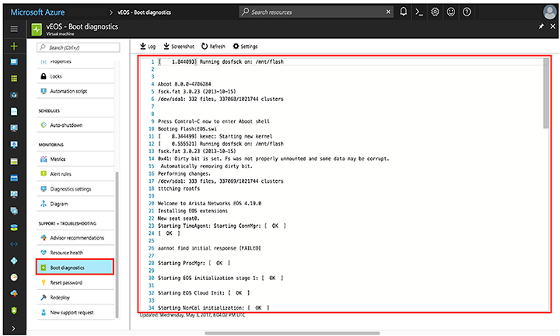Launch Cloud Shell from the top bar
This screenshot has height=336, width=560.
(419, 12)
